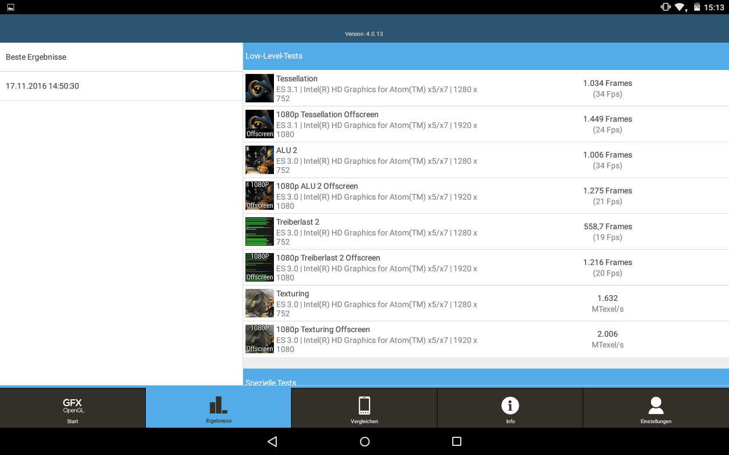Tap the 1080p Treiberlast 2 Offscreen thumbnail

tap(260, 267)
